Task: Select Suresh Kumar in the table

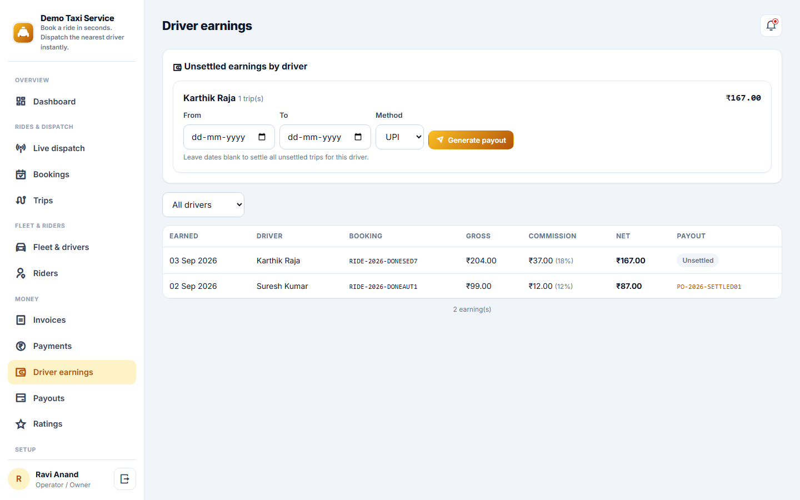Action: (282, 286)
